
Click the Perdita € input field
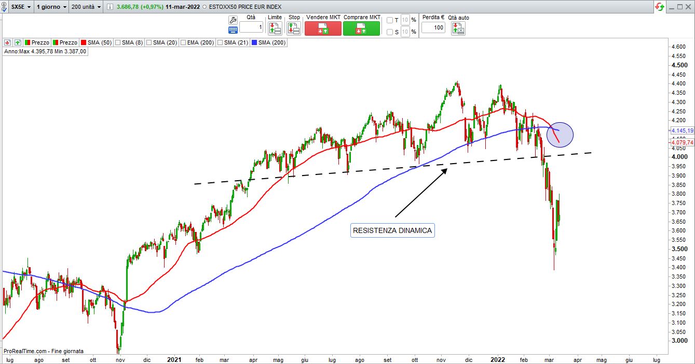coord(432,27)
